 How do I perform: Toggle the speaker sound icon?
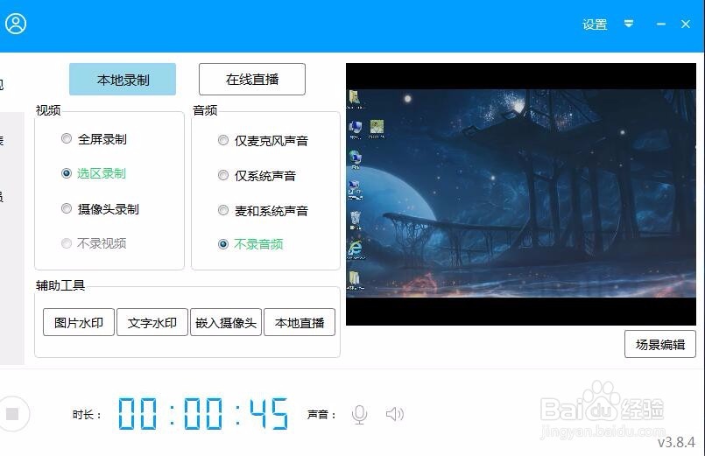tap(395, 414)
